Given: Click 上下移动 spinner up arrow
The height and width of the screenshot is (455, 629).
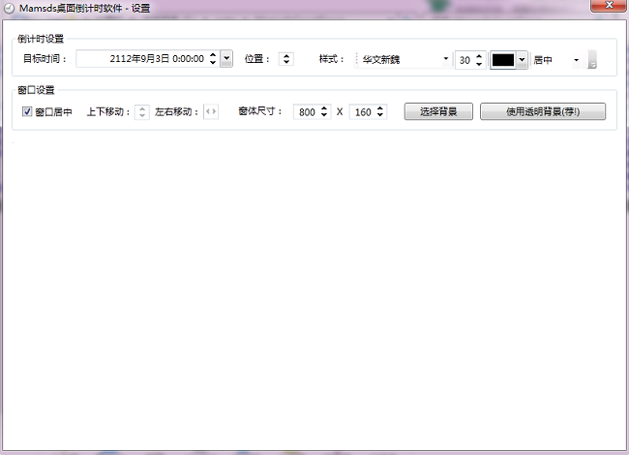Looking at the screenshot, I should [x=142, y=108].
